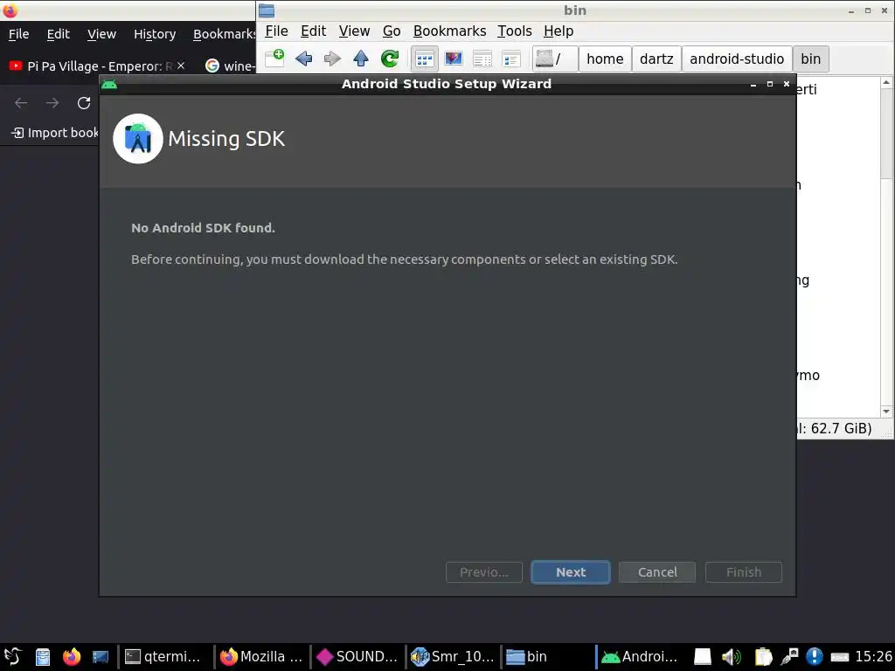
Task: Switch to bin taskbar window
Action: pos(549,656)
